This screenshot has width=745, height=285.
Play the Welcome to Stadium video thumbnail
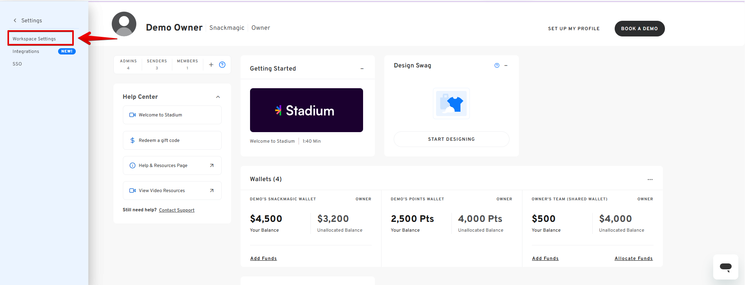(x=306, y=110)
